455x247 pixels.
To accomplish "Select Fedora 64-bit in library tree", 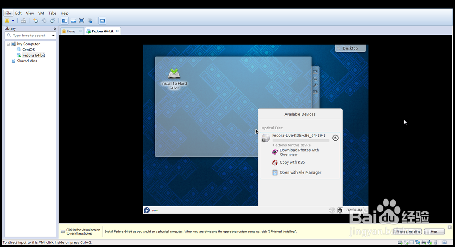I will (x=34, y=55).
